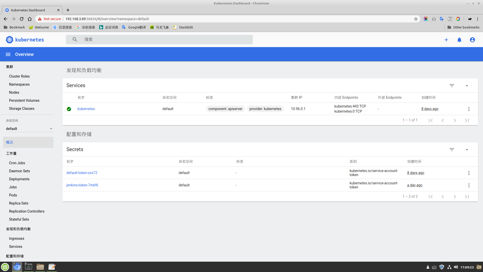Go to previous page of Secrets
The image size is (483, 272).
click(x=443, y=197)
